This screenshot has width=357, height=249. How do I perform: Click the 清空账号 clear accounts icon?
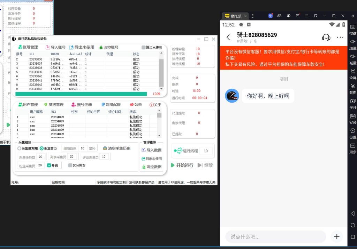[x=101, y=47]
